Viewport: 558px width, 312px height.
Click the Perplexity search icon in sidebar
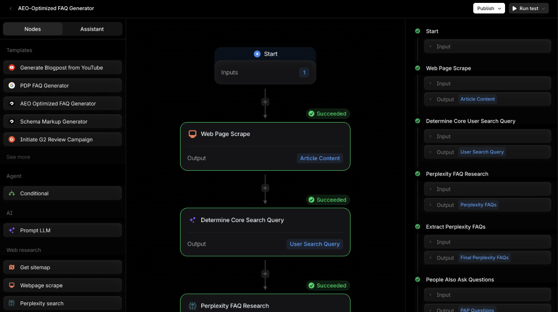12,303
